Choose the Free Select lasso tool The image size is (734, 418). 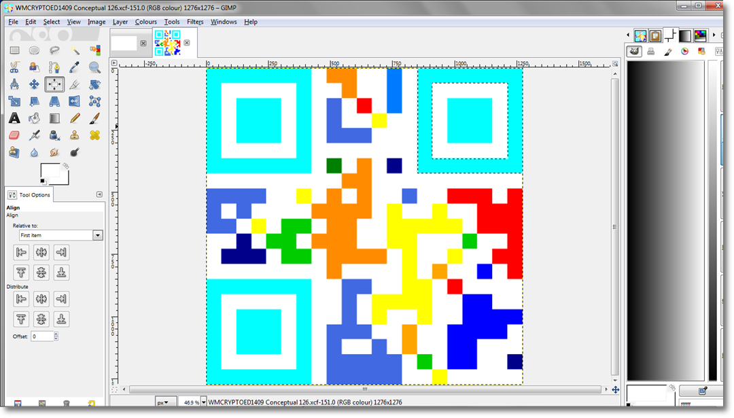point(54,50)
